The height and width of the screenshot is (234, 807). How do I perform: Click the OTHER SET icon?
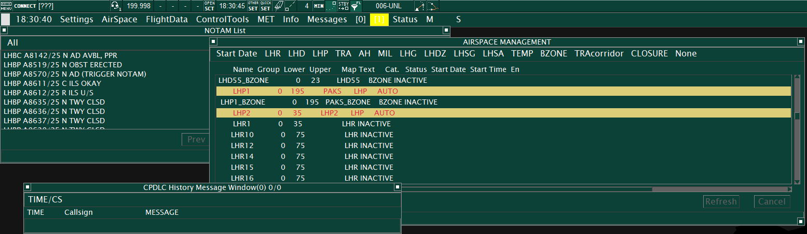(x=253, y=6)
